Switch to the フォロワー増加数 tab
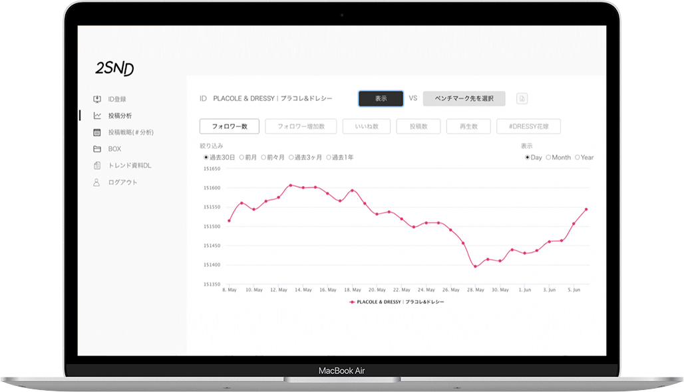 coord(301,126)
